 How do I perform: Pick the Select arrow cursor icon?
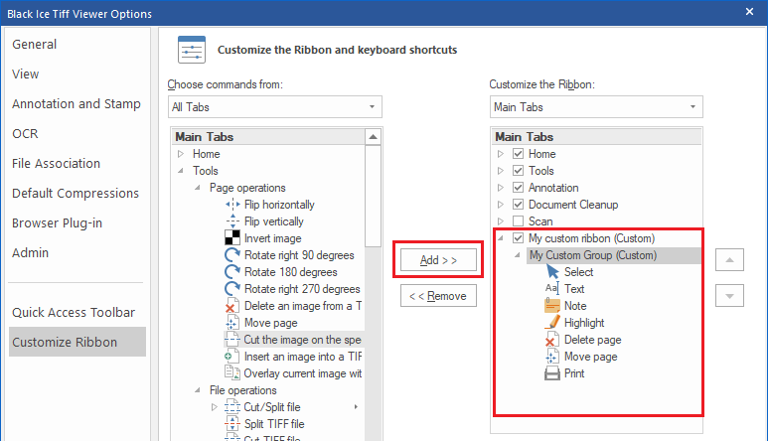coord(552,272)
